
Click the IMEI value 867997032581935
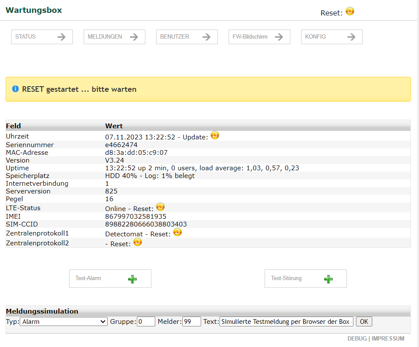(136, 217)
